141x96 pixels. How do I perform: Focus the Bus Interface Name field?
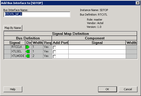pos(37,14)
